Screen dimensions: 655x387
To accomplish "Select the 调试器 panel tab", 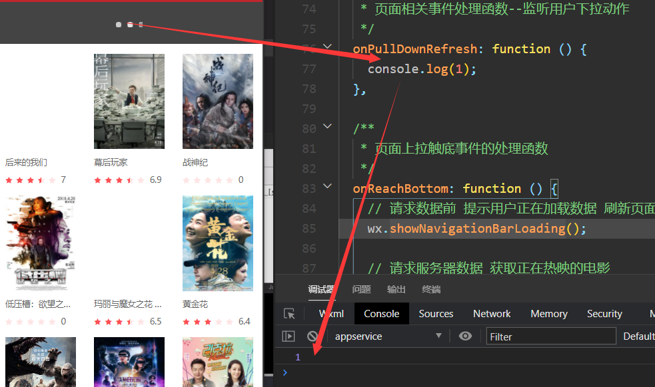I will point(321,289).
